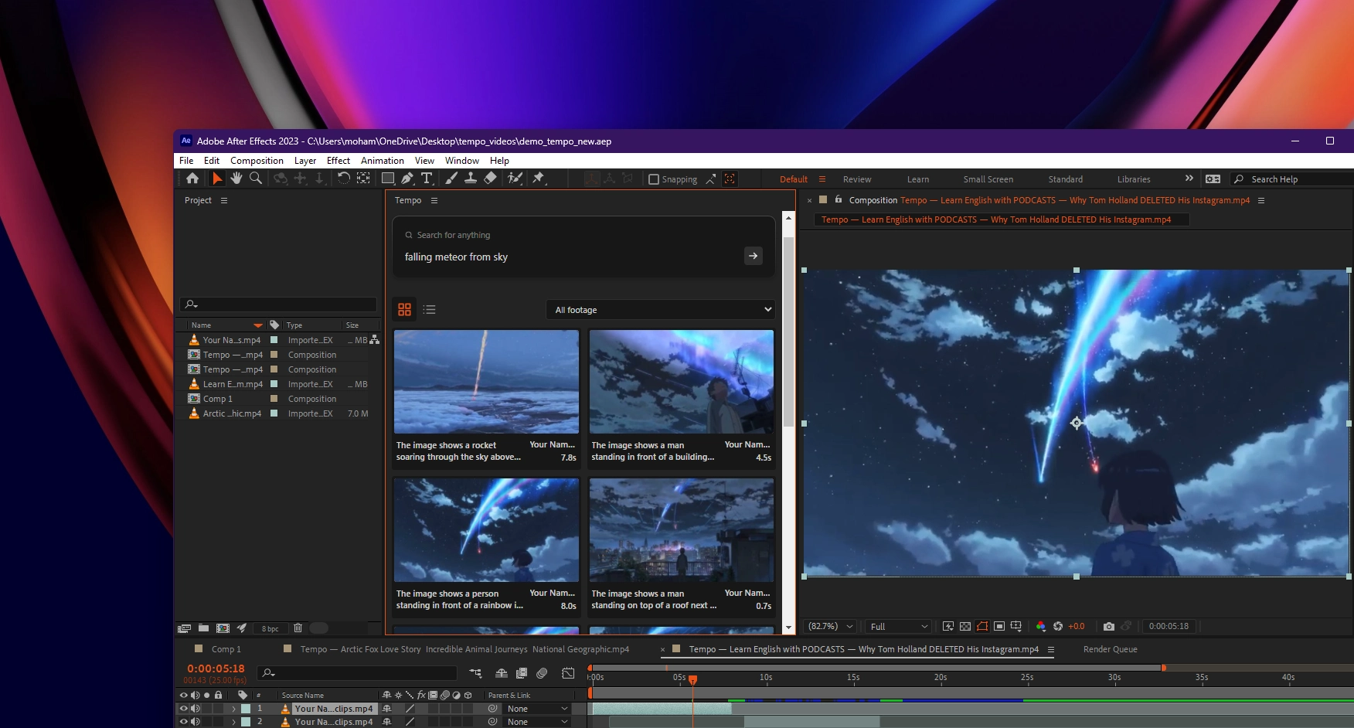This screenshot has width=1354, height=728.
Task: Select the Horizontal Type tool
Action: [427, 179]
